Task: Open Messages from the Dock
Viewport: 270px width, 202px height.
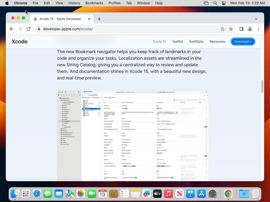Action: (48, 194)
